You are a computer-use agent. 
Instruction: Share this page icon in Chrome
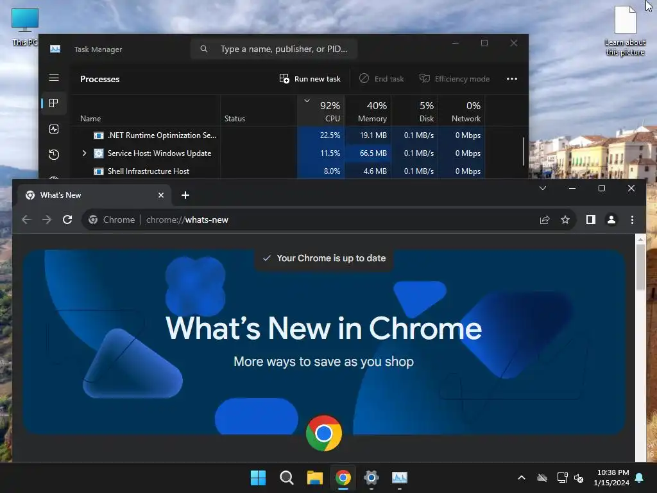tap(544, 220)
